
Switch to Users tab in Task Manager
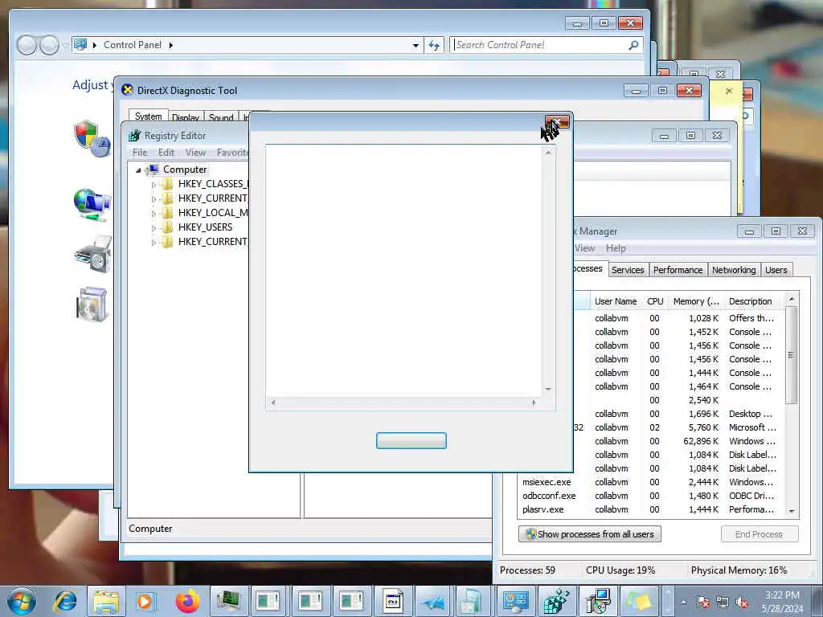[776, 270]
